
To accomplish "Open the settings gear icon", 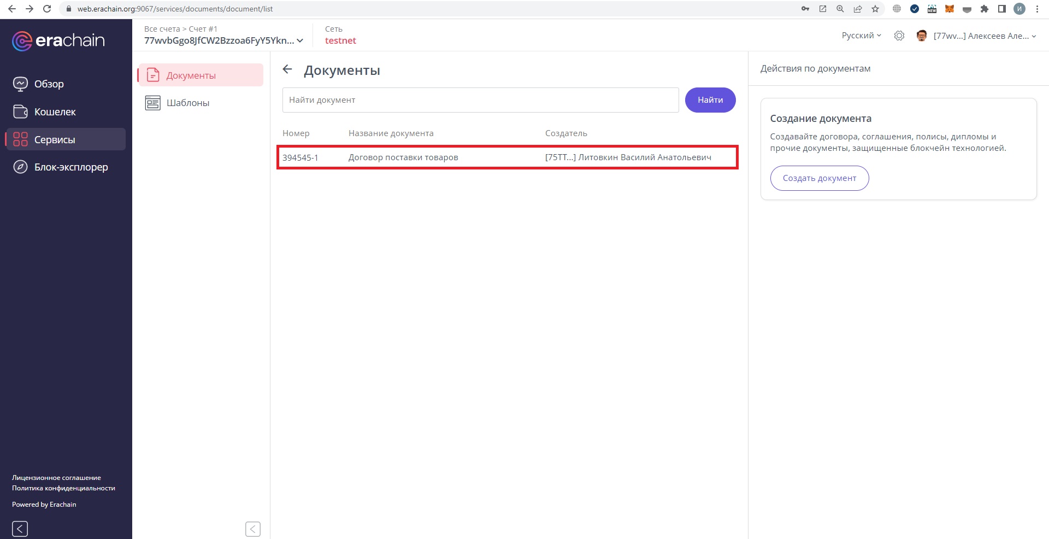I will [x=899, y=36].
